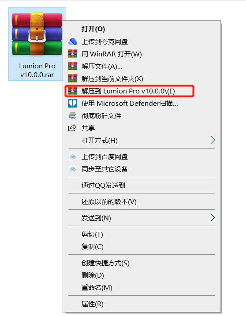
Task: Click the Microsoft Defender shield icon
Action: click(73, 103)
